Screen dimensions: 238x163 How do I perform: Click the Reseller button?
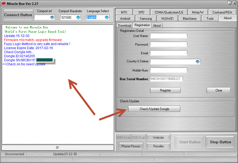(x=158, y=146)
